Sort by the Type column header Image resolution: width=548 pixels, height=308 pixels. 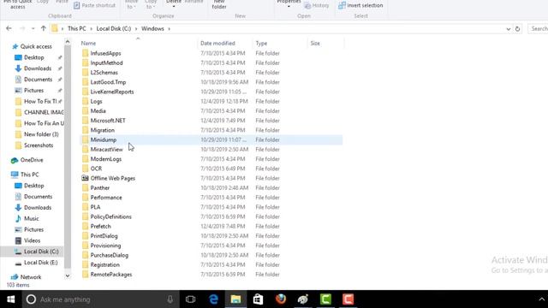(280, 44)
